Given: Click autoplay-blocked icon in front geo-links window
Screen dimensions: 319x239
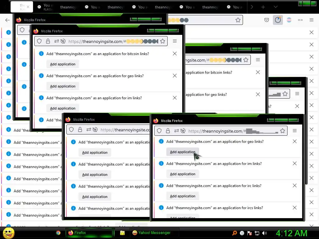Looking at the screenshot, I should pos(183,131).
